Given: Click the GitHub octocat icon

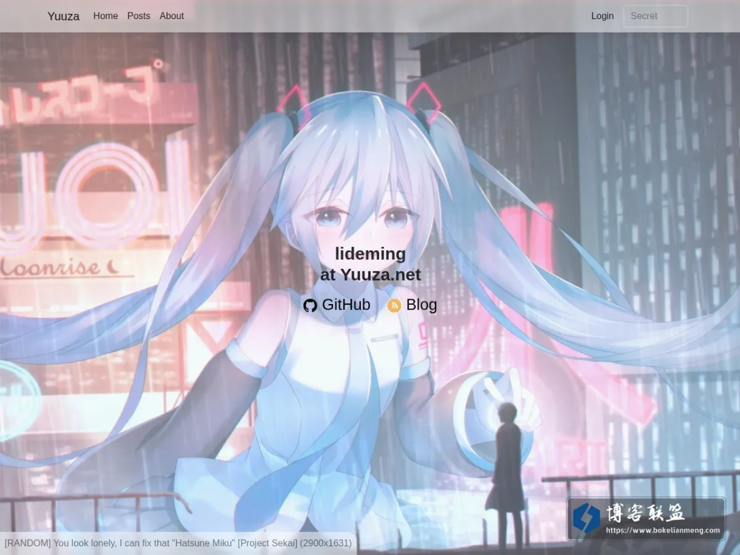Looking at the screenshot, I should pos(310,305).
